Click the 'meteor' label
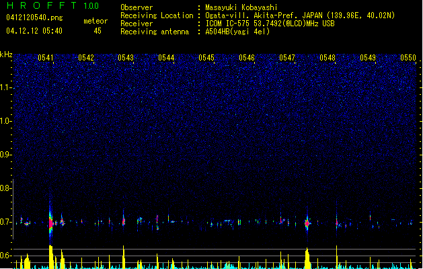 pyautogui.click(x=95, y=21)
